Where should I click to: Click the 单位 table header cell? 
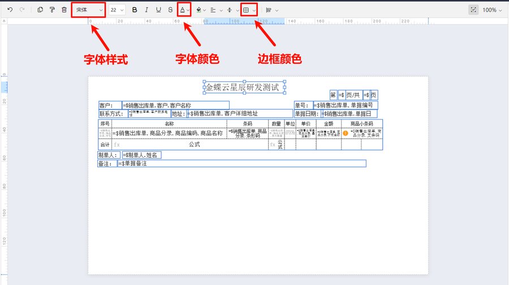coord(290,124)
